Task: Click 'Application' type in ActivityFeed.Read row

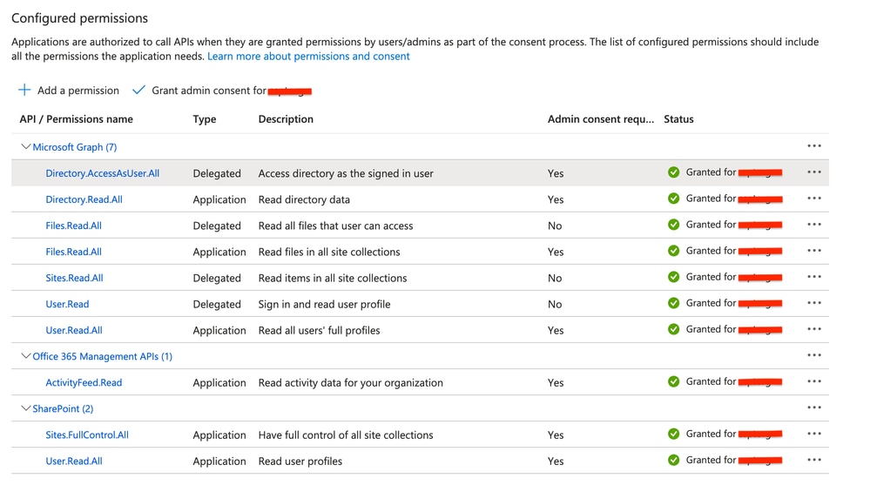Action: click(x=219, y=382)
